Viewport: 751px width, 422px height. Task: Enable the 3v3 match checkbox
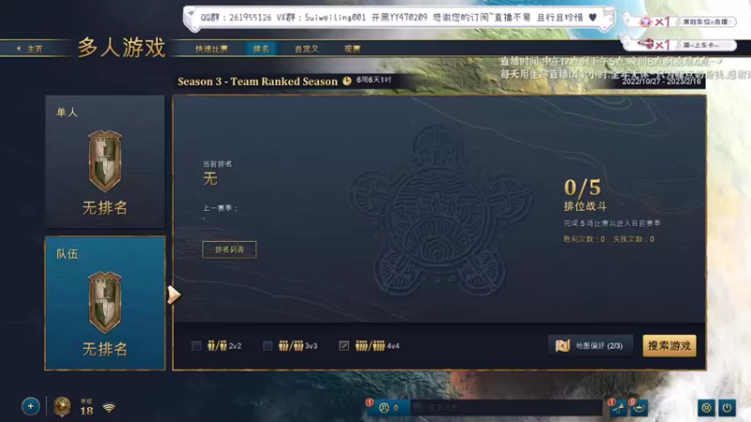pyautogui.click(x=268, y=345)
